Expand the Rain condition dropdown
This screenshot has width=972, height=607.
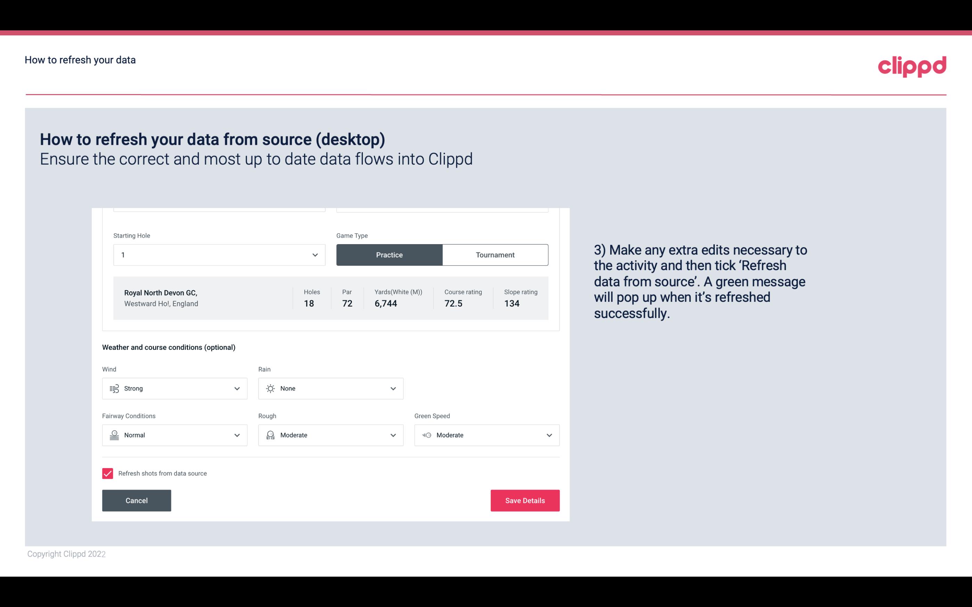[392, 388]
